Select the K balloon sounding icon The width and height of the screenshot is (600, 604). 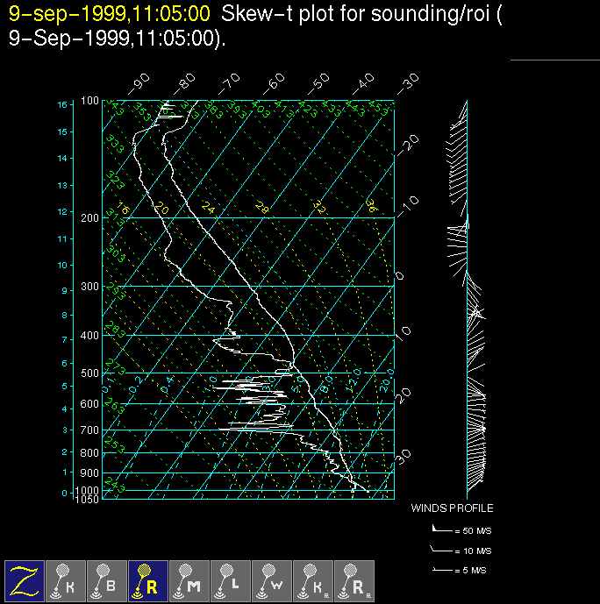point(66,580)
